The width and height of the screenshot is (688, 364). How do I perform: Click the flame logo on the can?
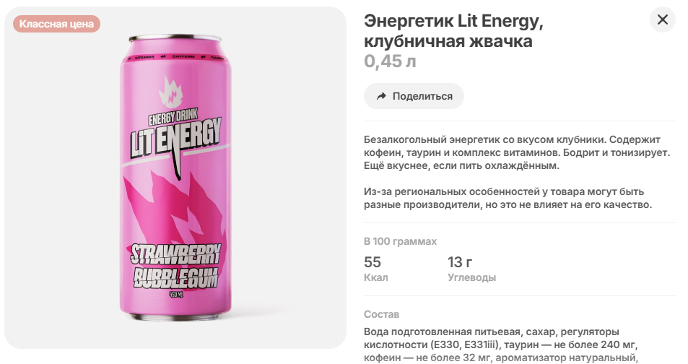(170, 92)
